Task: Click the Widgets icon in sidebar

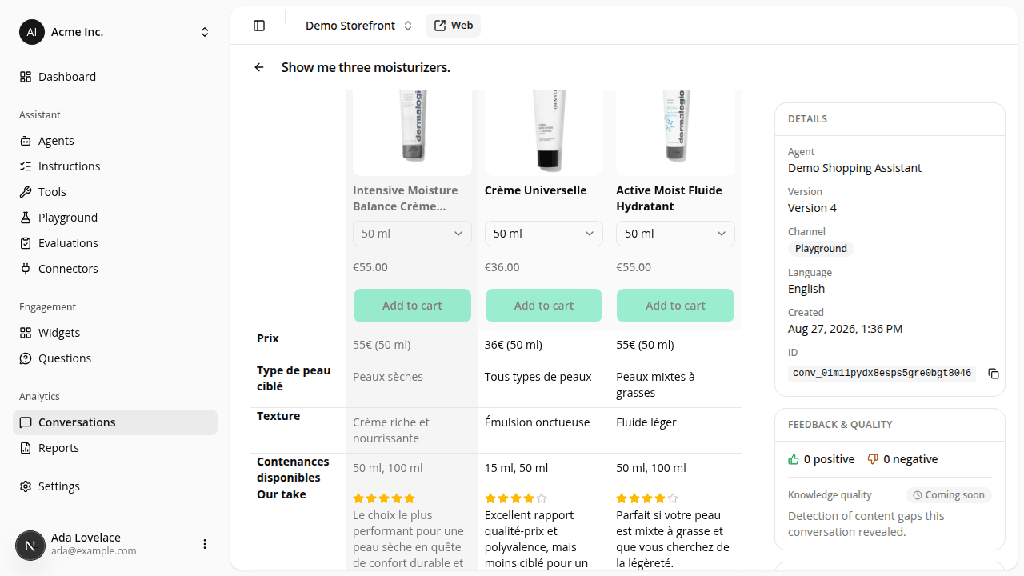Action: (x=26, y=333)
